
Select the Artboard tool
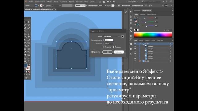point(25,58)
